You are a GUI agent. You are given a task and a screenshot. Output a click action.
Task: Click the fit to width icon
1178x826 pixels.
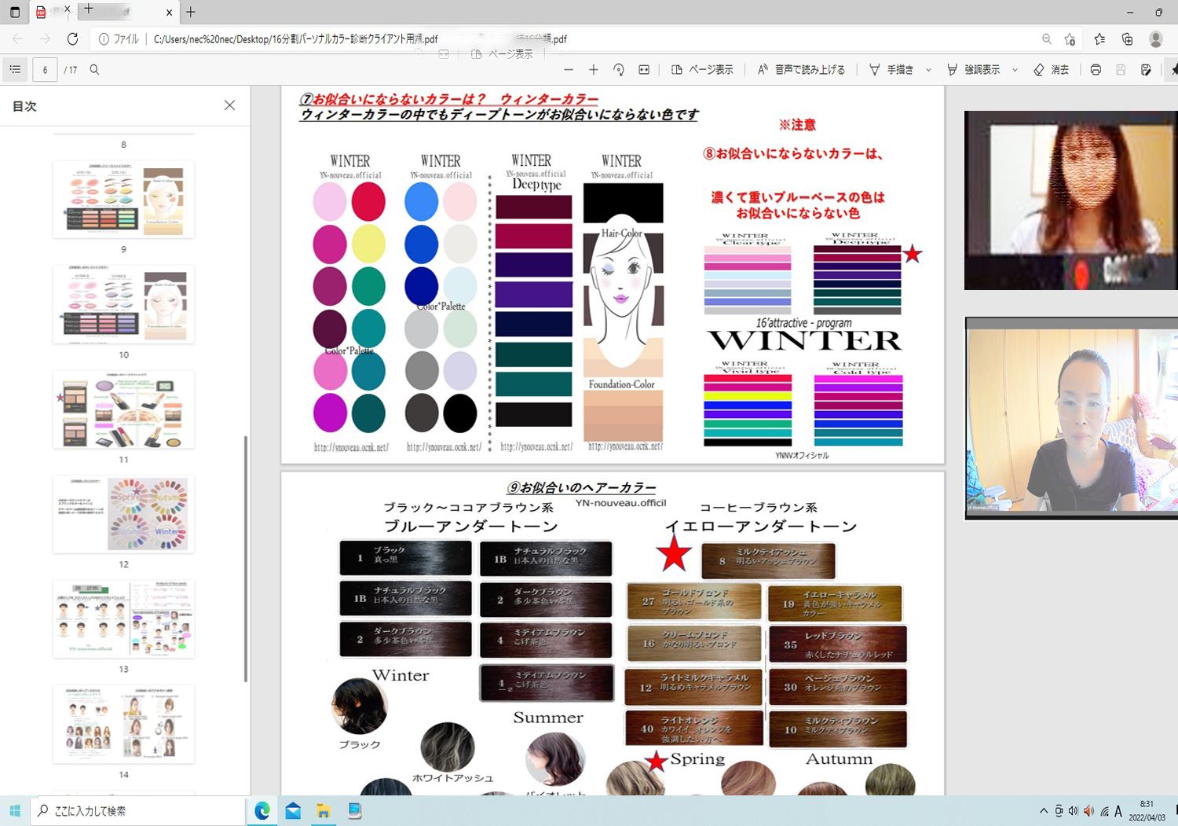(644, 70)
